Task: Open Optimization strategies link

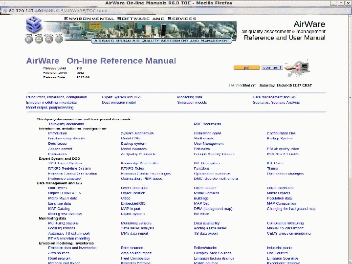Action: coord(286,174)
